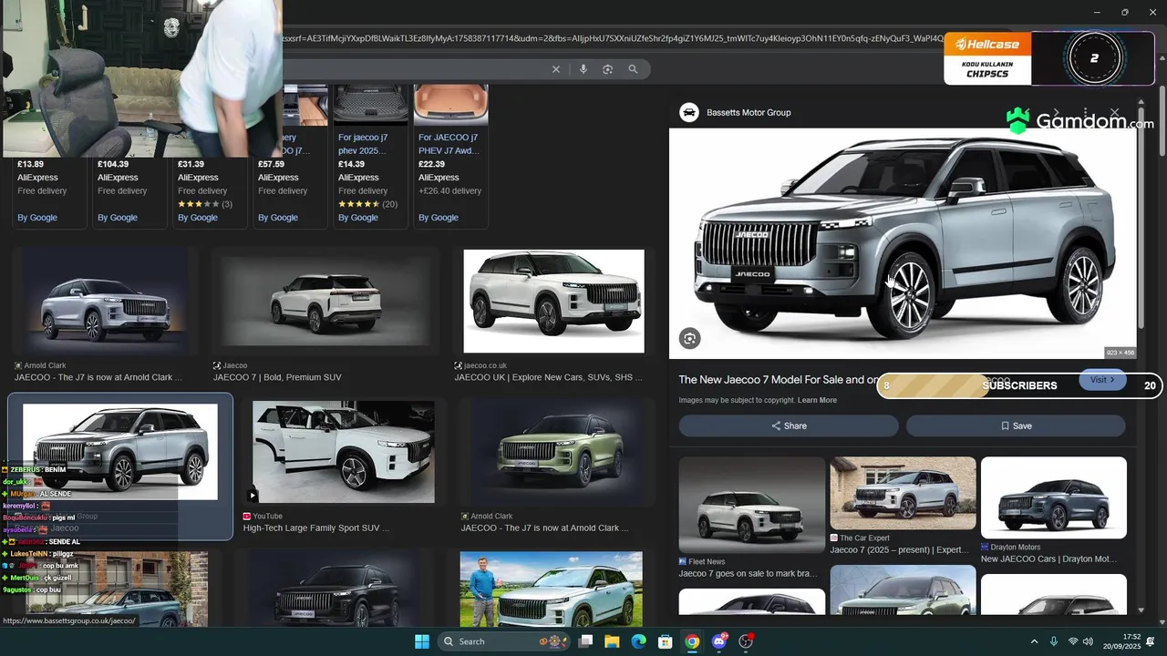The image size is (1167, 656).
Task: Click 'JAECOO UK | Explore New Cars, SUVs, SHS' caption
Action: (x=549, y=377)
